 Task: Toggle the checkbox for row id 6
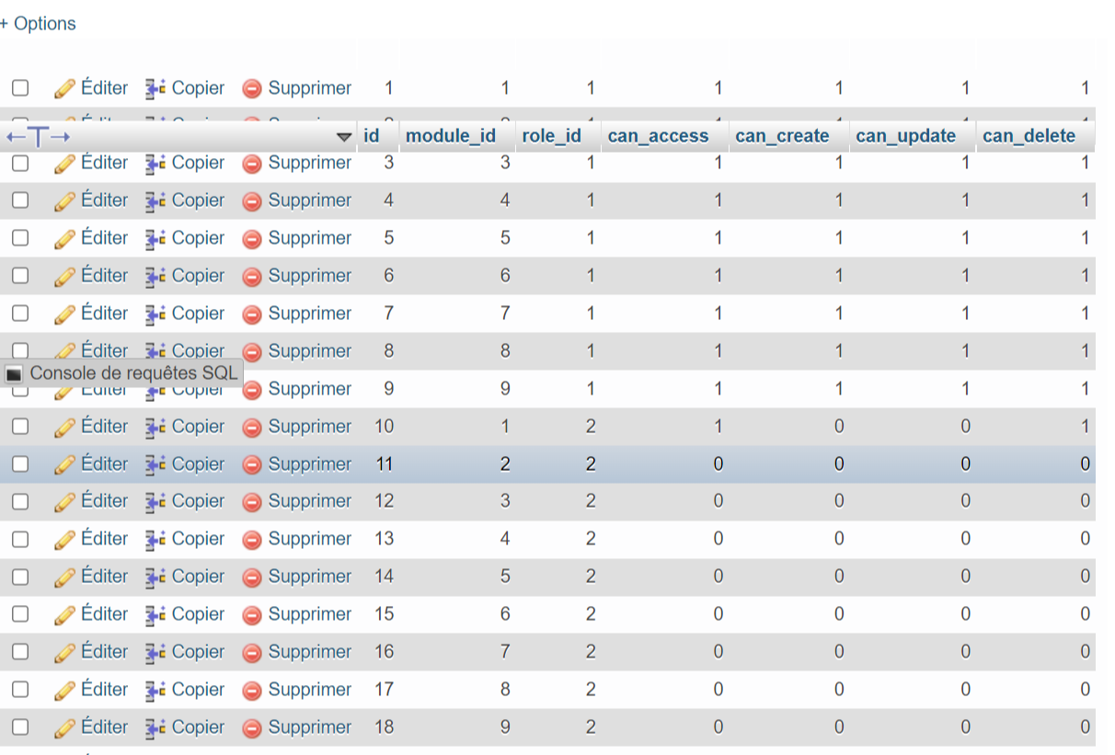tap(20, 276)
